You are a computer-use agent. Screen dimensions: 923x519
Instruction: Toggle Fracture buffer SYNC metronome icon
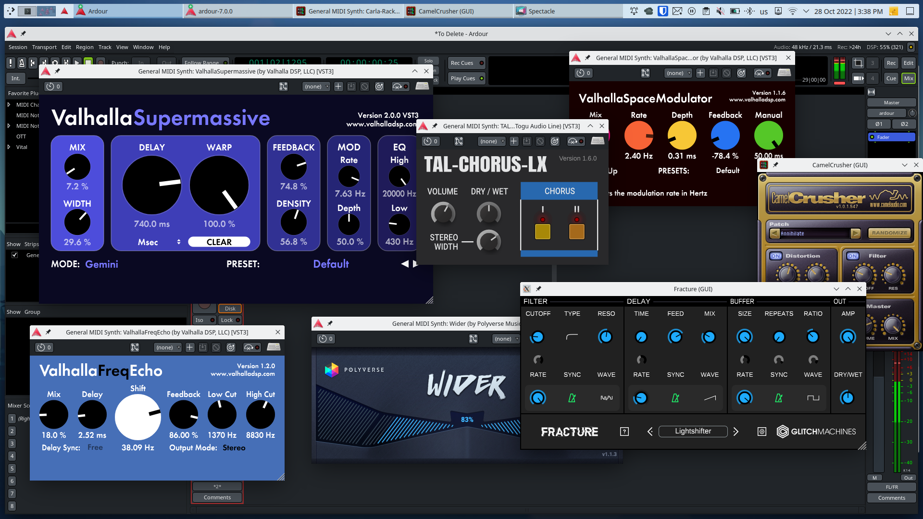[x=779, y=398]
